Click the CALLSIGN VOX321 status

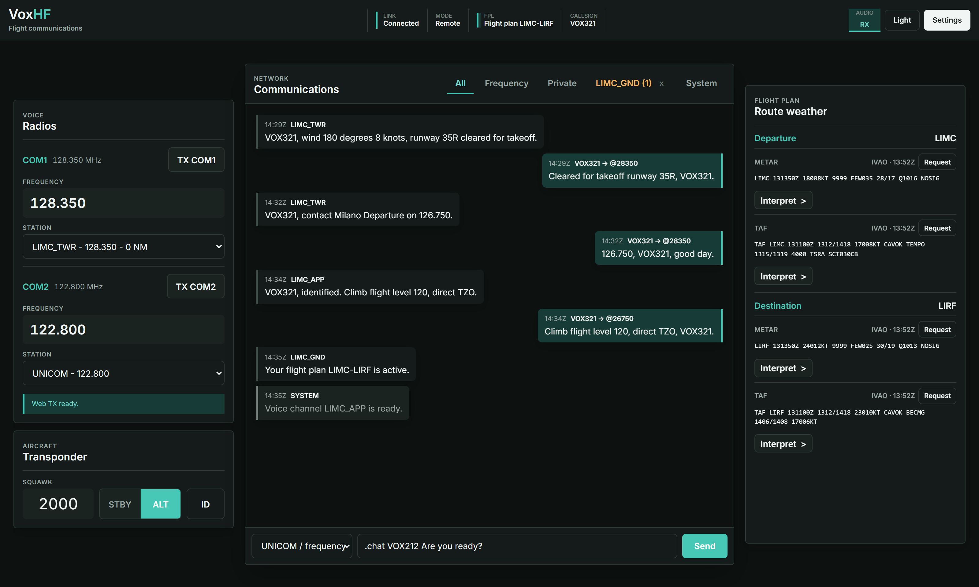[583, 20]
